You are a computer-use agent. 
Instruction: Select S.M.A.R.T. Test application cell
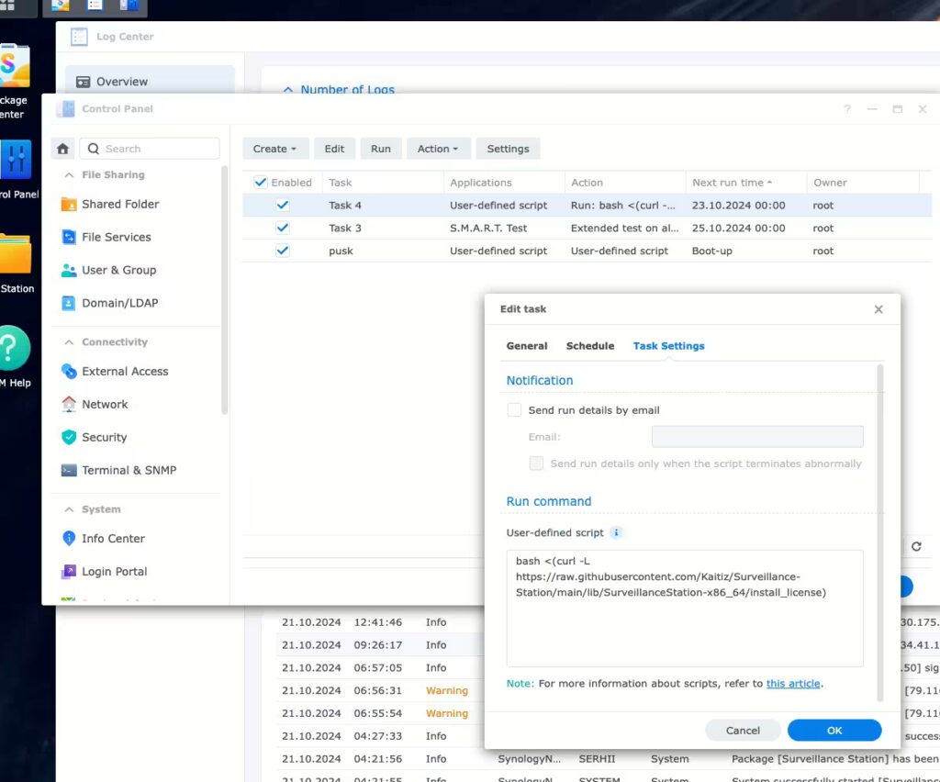click(x=488, y=229)
